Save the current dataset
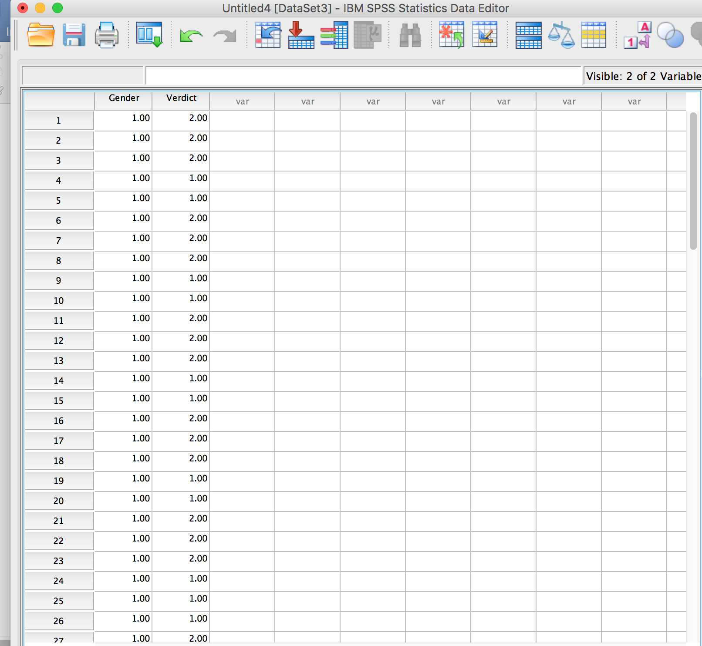This screenshot has height=646, width=702. [73, 36]
